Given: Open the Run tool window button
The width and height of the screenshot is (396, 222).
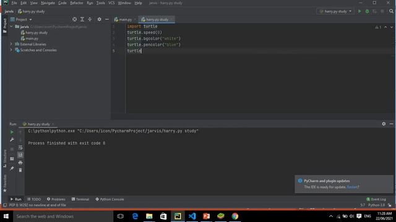Looking at the screenshot, I should (16, 199).
